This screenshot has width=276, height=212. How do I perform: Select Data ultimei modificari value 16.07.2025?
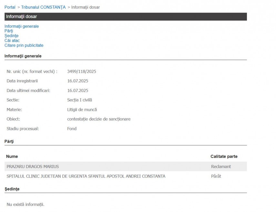(77, 90)
